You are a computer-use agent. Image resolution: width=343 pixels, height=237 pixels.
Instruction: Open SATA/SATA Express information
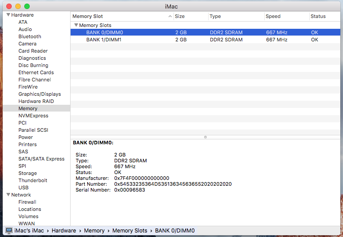41,159
